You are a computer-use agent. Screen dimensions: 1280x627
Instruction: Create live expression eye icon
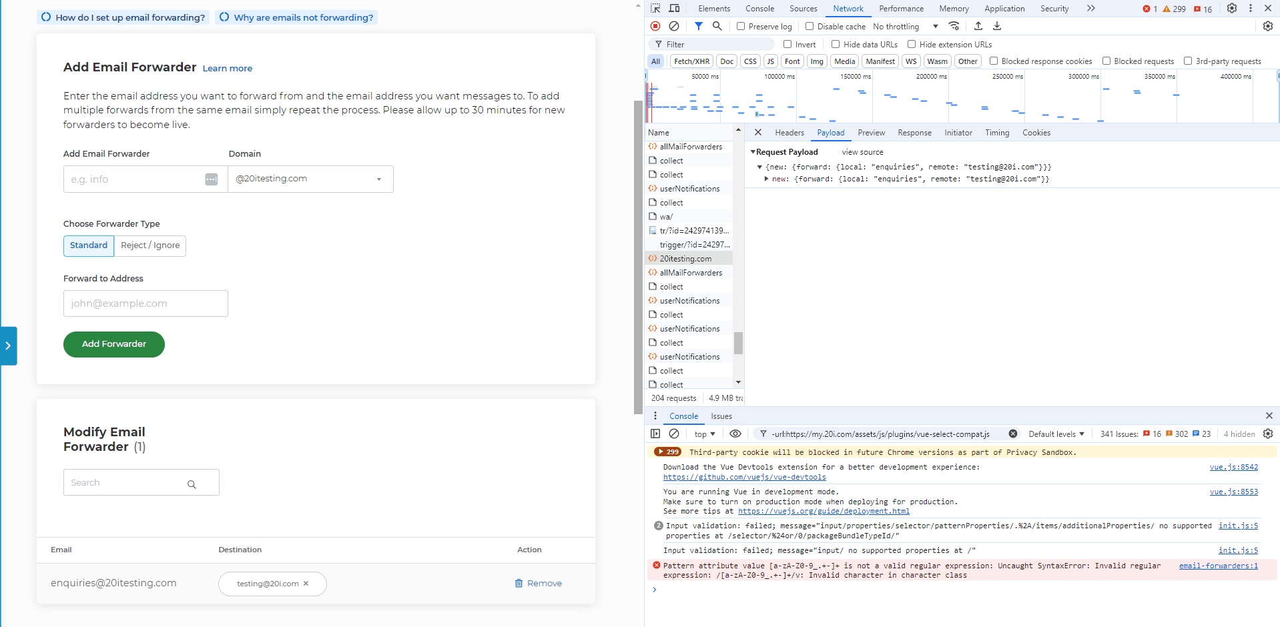pyautogui.click(x=735, y=434)
